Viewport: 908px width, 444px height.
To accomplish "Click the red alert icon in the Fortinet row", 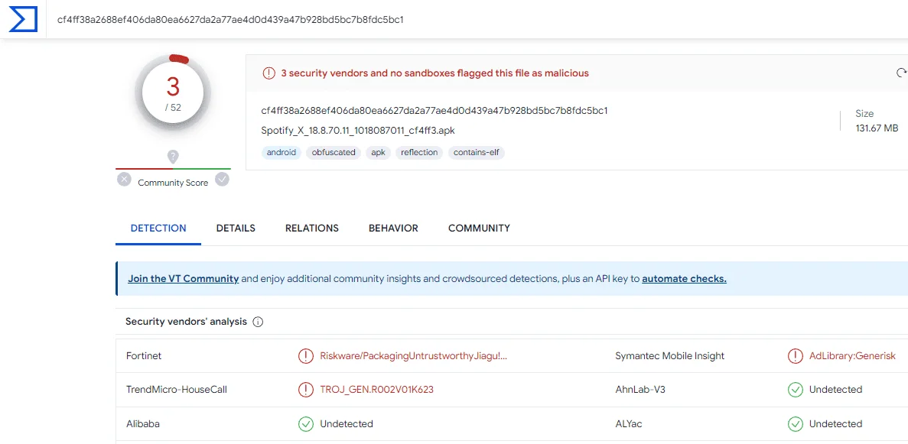I will pyautogui.click(x=305, y=356).
